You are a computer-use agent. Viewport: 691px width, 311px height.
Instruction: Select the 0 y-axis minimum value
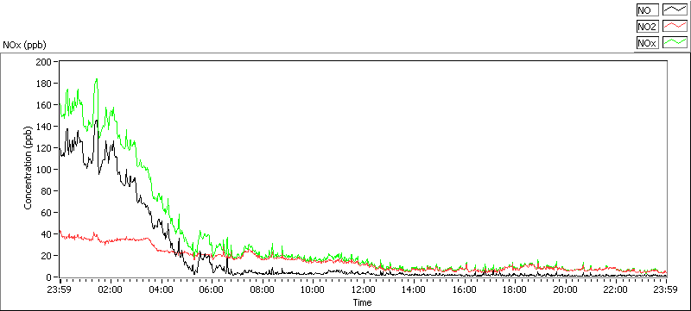tap(50, 277)
